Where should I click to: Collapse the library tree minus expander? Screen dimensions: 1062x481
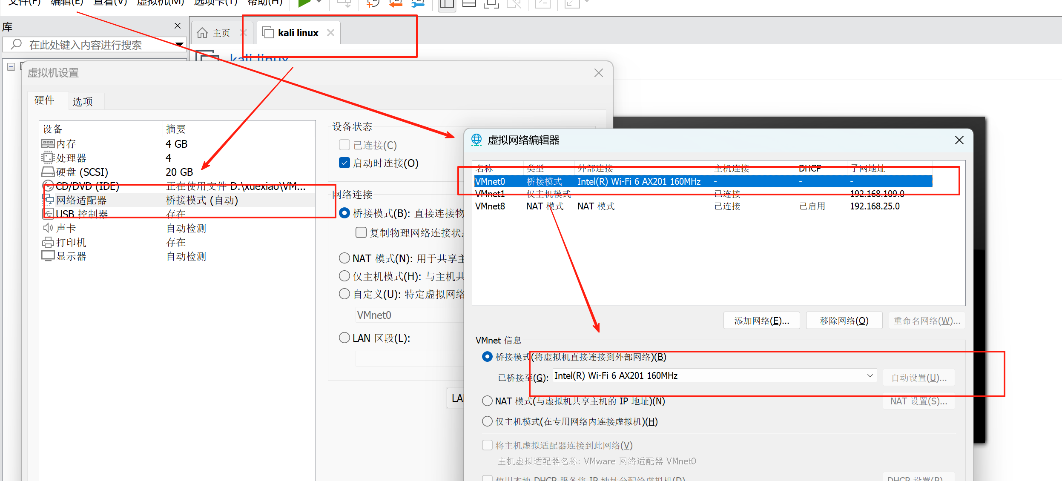[x=11, y=67]
